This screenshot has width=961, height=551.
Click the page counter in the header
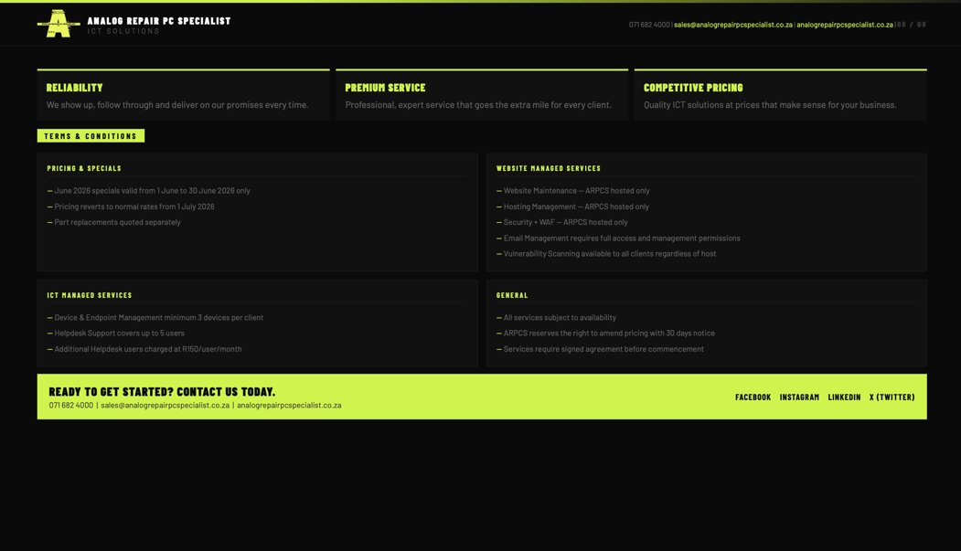tap(912, 25)
